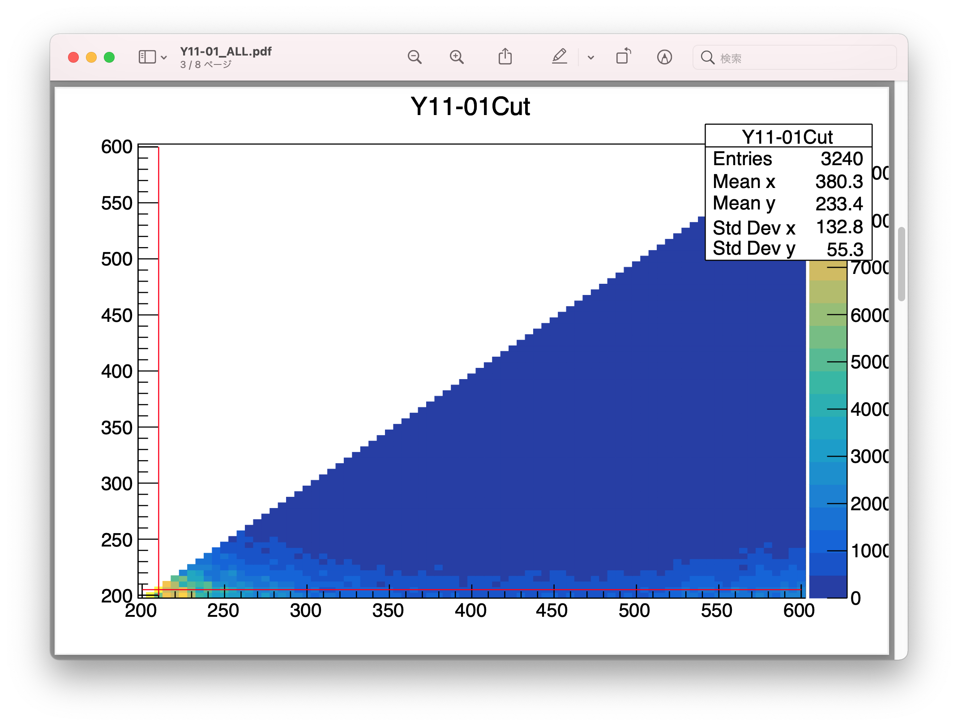Click the vertical scrollbar thumb
The height and width of the screenshot is (726, 958).
pos(902,264)
